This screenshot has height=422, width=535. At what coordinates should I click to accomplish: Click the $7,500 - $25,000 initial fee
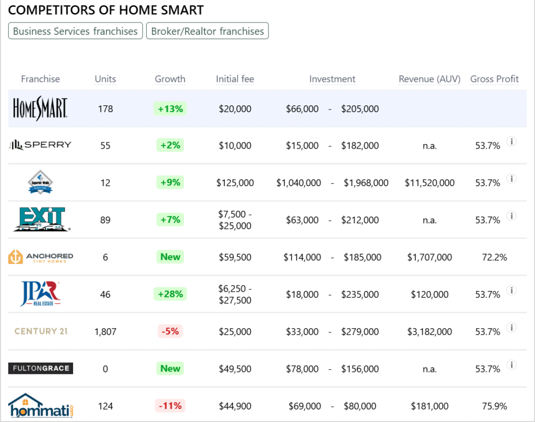235,220
